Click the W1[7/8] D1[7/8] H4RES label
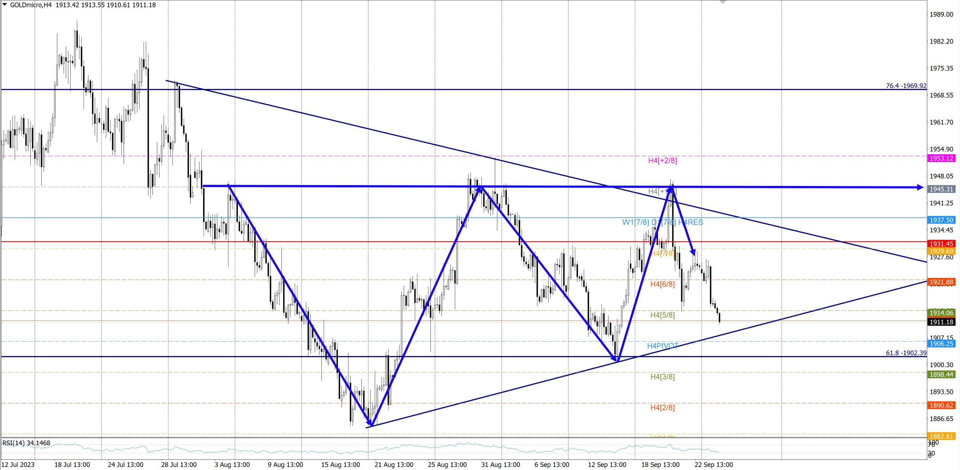The height and width of the screenshot is (470, 960). 662,222
